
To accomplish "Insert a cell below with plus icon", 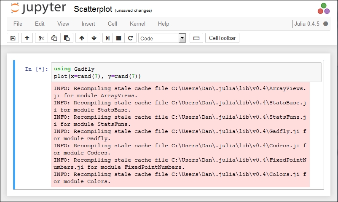I will click(x=27, y=38).
